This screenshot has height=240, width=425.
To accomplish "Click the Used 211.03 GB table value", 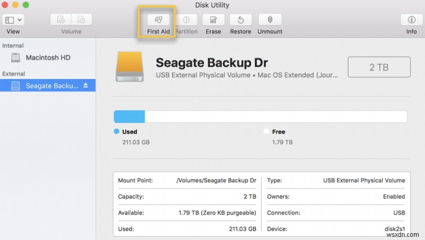I will [243, 229].
